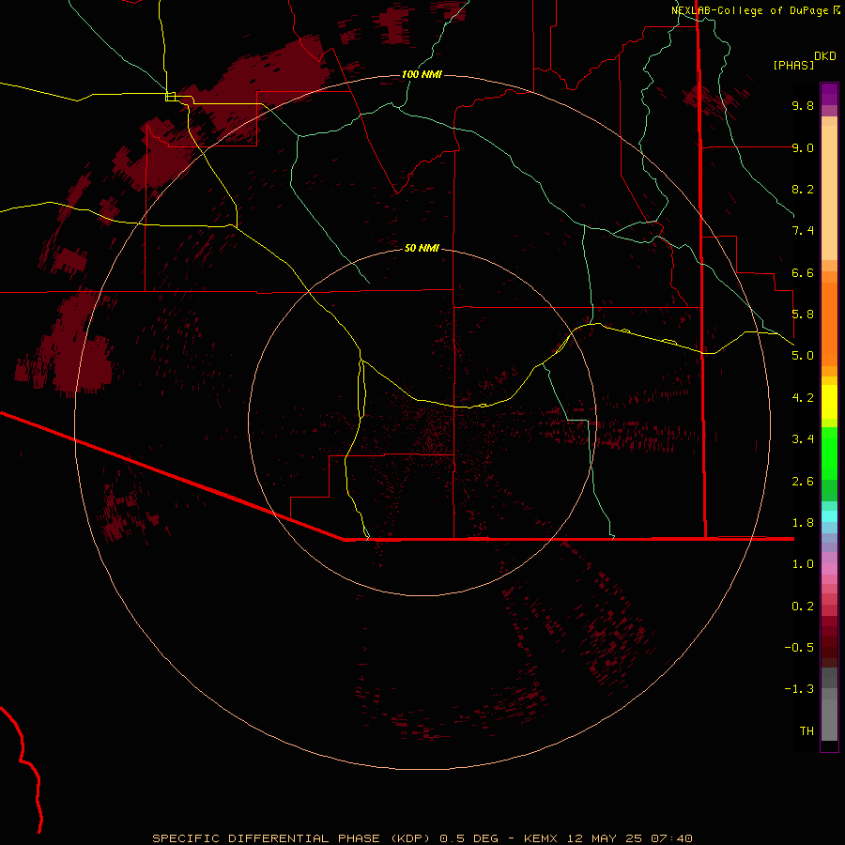Click the 'DKD' legend unit label

click(x=825, y=56)
